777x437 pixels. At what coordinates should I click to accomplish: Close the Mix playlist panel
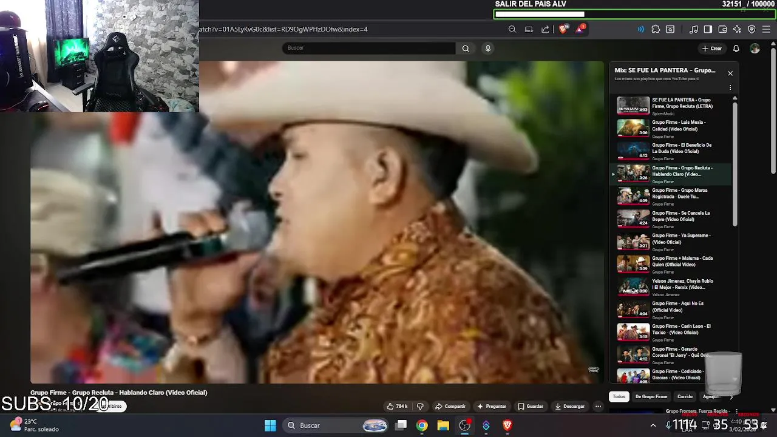pos(730,73)
